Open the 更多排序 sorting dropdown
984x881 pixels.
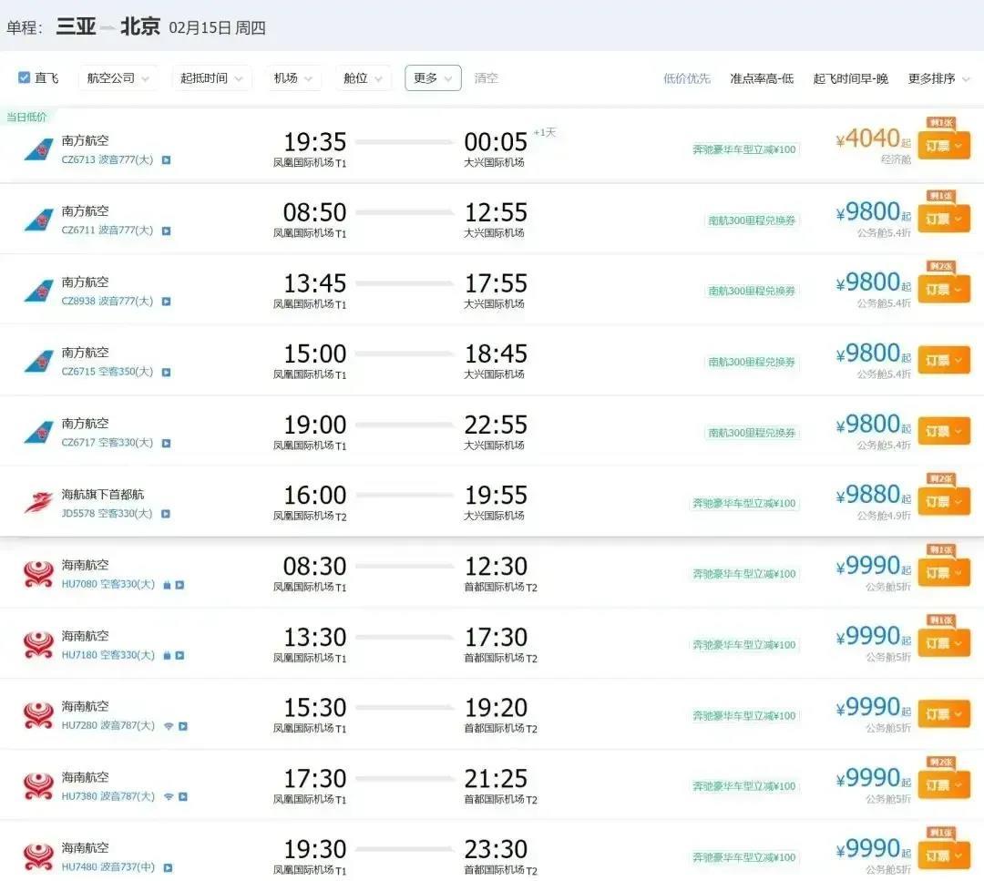click(x=938, y=78)
